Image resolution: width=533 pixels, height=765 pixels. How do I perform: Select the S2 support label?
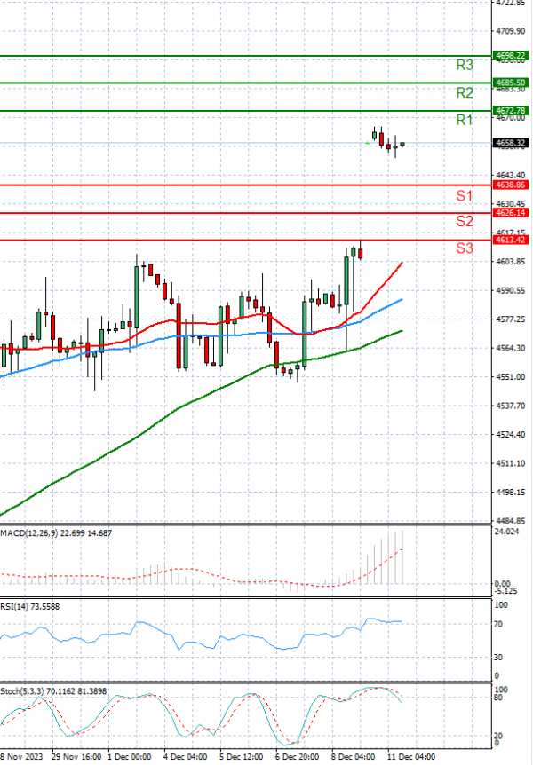click(x=464, y=220)
